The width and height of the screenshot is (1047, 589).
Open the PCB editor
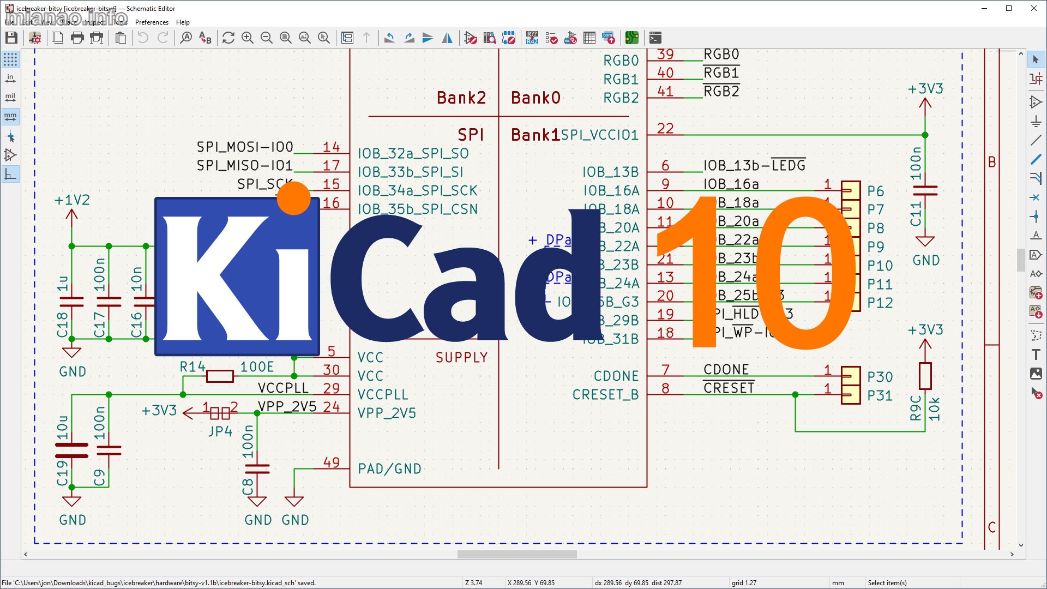coord(631,38)
